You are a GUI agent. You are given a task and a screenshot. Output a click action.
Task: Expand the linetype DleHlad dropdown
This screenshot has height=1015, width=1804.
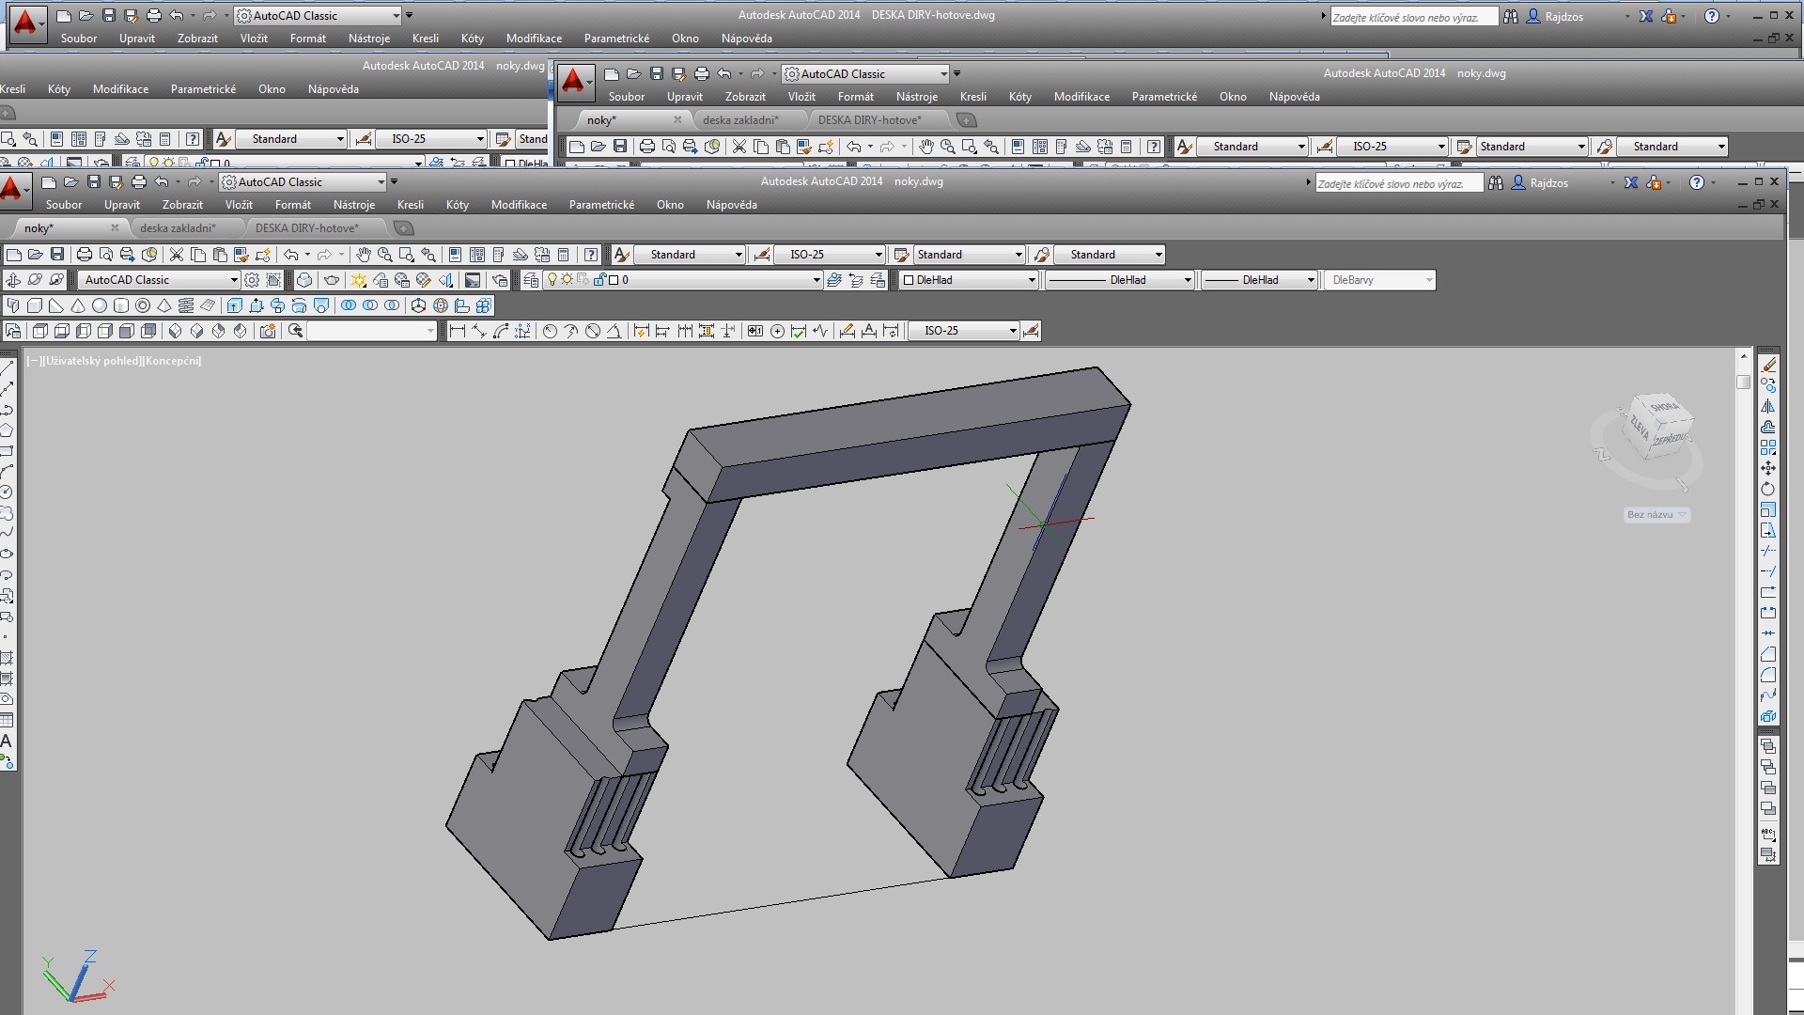pos(1187,280)
